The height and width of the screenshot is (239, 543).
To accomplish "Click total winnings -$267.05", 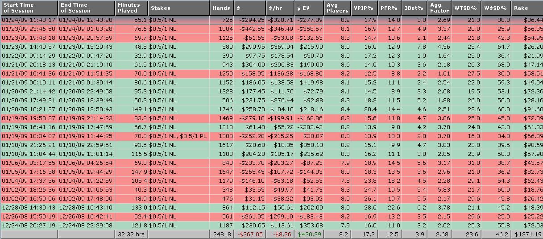I will point(250,235).
